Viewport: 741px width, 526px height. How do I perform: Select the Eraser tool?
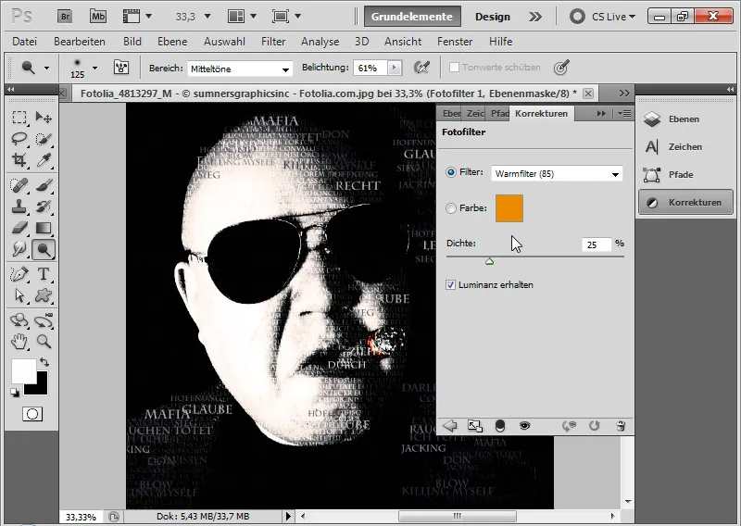[19, 228]
